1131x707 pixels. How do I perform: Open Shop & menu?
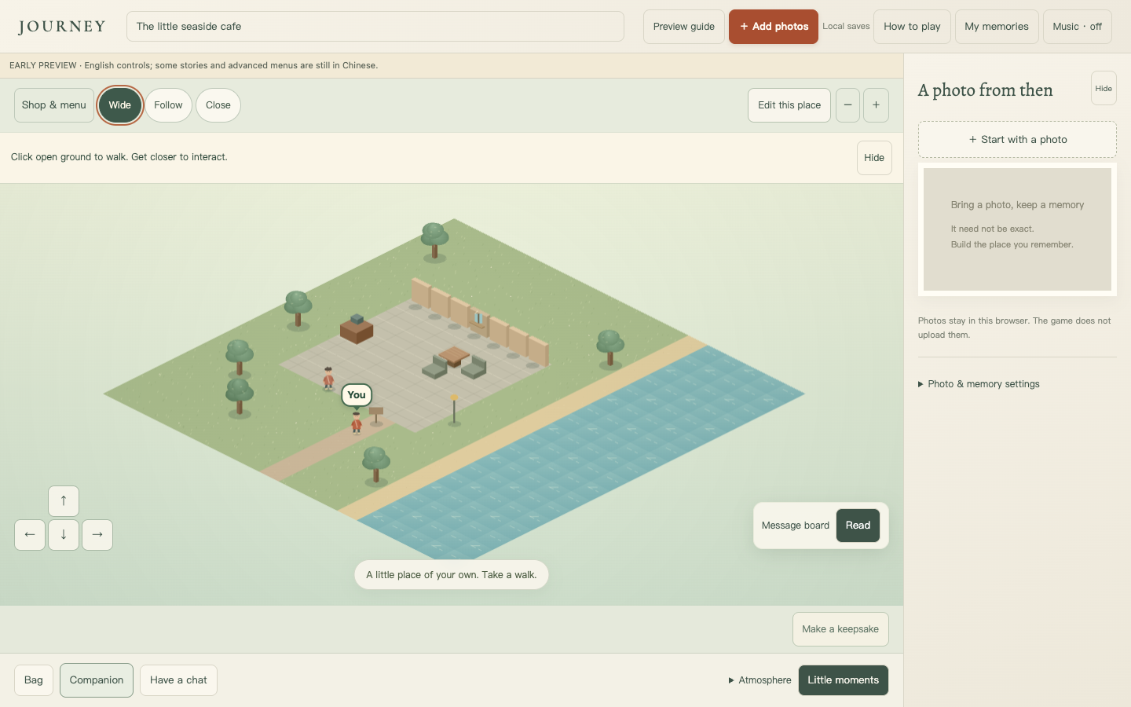tap(54, 105)
